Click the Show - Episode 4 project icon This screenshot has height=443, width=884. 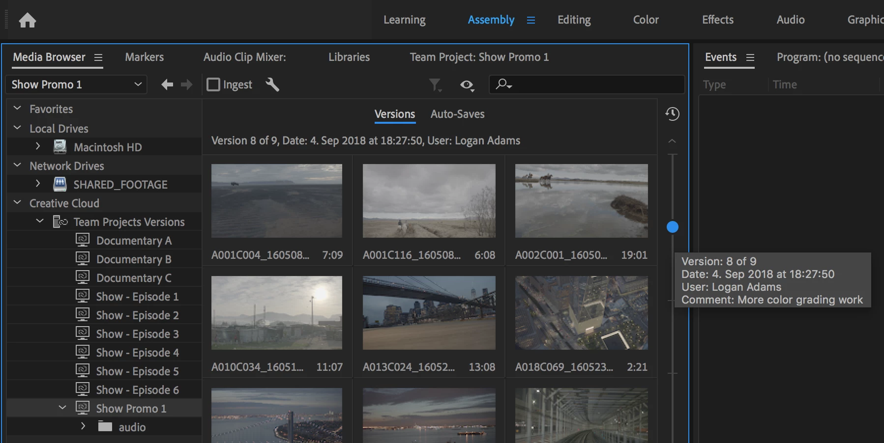pyautogui.click(x=83, y=352)
